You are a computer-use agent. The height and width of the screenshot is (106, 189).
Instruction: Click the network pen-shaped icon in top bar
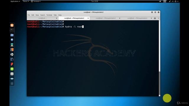[x=170, y=1]
